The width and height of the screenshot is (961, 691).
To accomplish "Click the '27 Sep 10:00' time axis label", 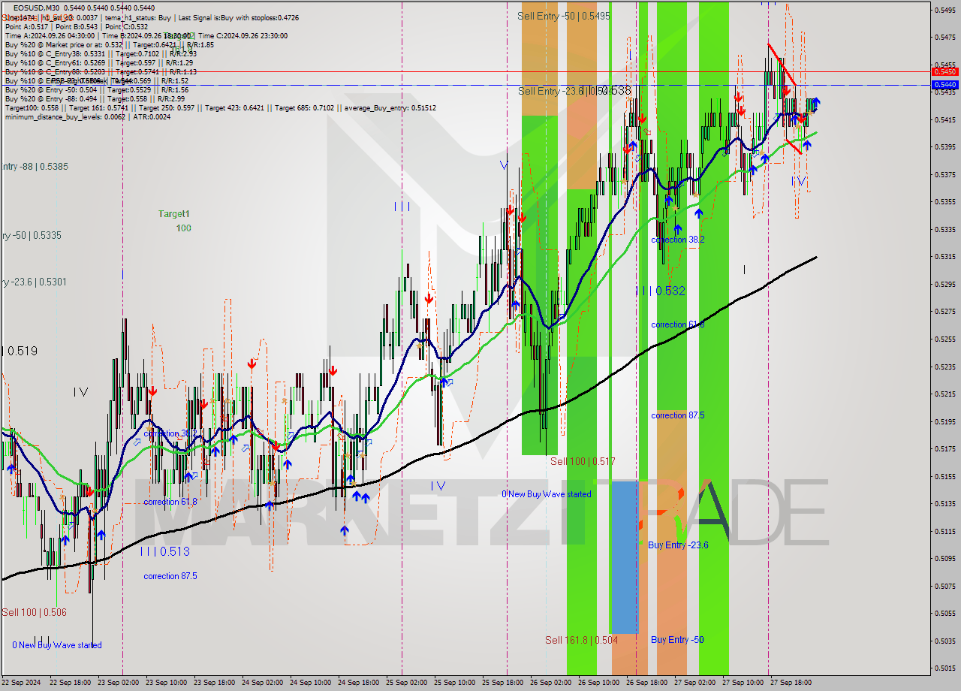I will 742,683.
